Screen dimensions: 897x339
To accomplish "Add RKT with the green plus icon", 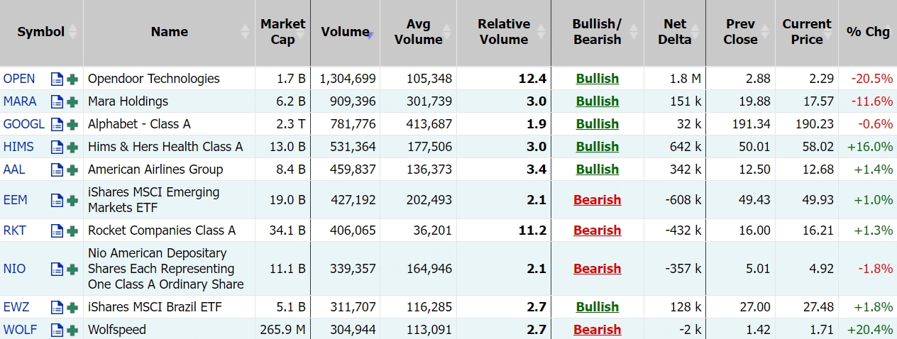I will pyautogui.click(x=72, y=230).
